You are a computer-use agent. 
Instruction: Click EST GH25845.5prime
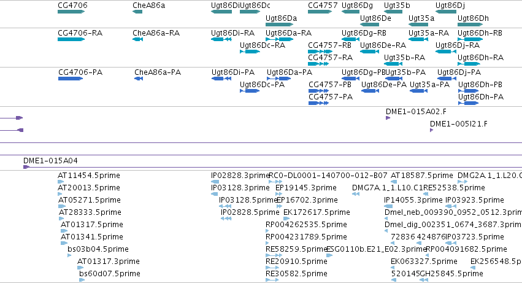click(424, 280)
